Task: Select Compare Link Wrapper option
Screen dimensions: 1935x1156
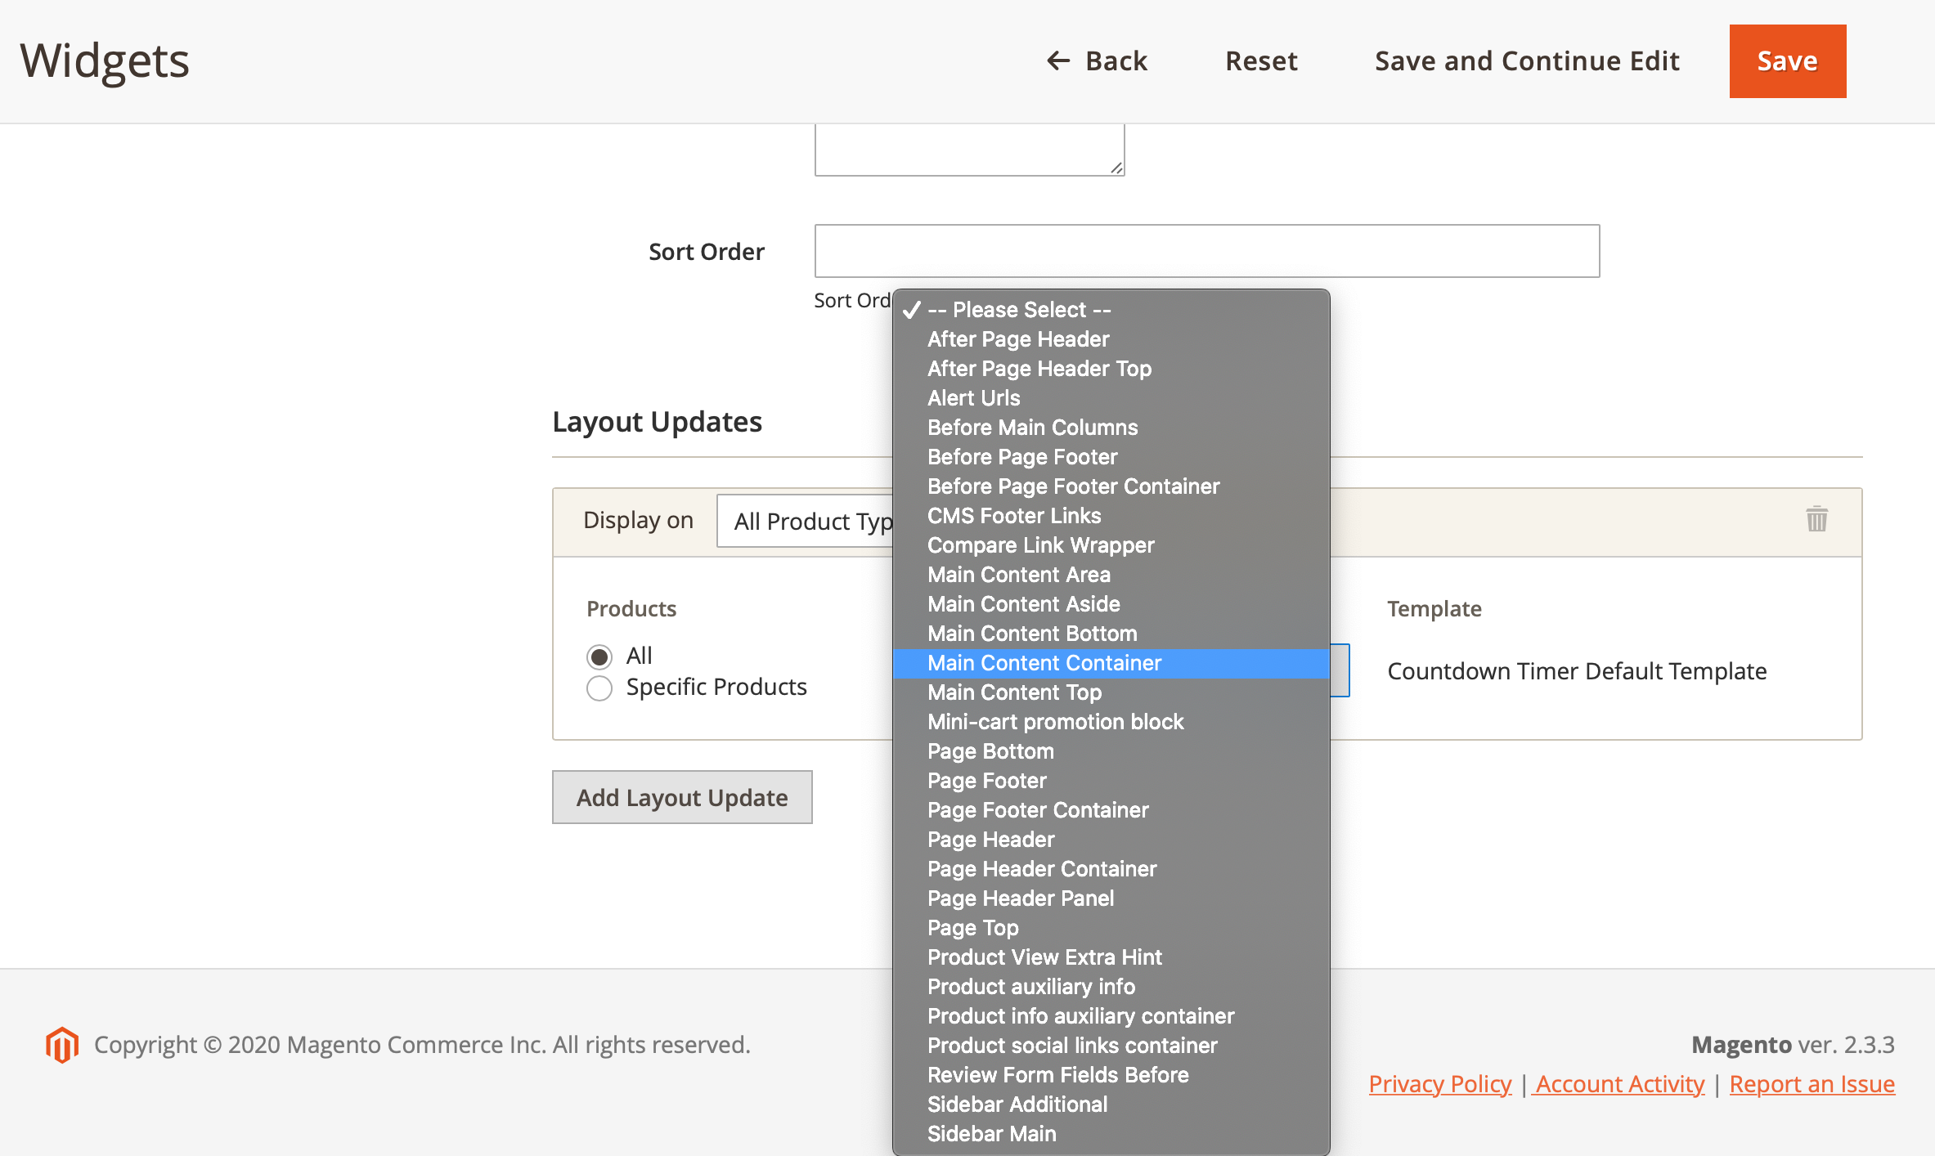Action: pyautogui.click(x=1111, y=545)
